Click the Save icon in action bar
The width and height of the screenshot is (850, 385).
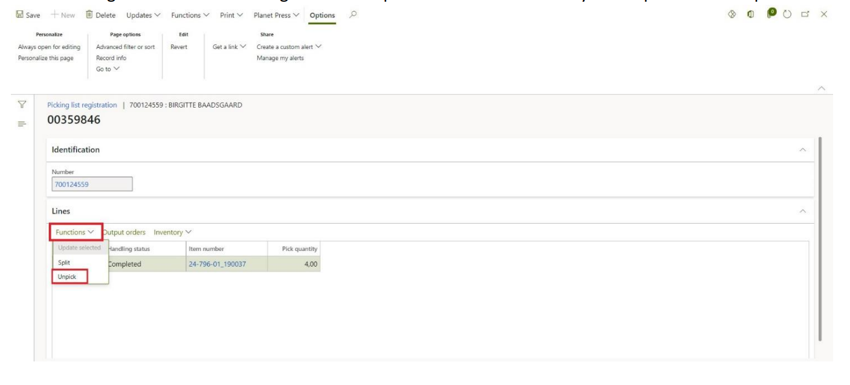[x=21, y=15]
